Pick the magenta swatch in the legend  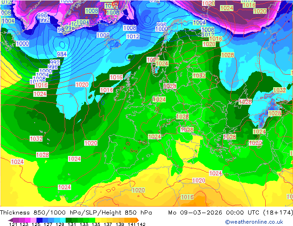[x=28, y=220]
